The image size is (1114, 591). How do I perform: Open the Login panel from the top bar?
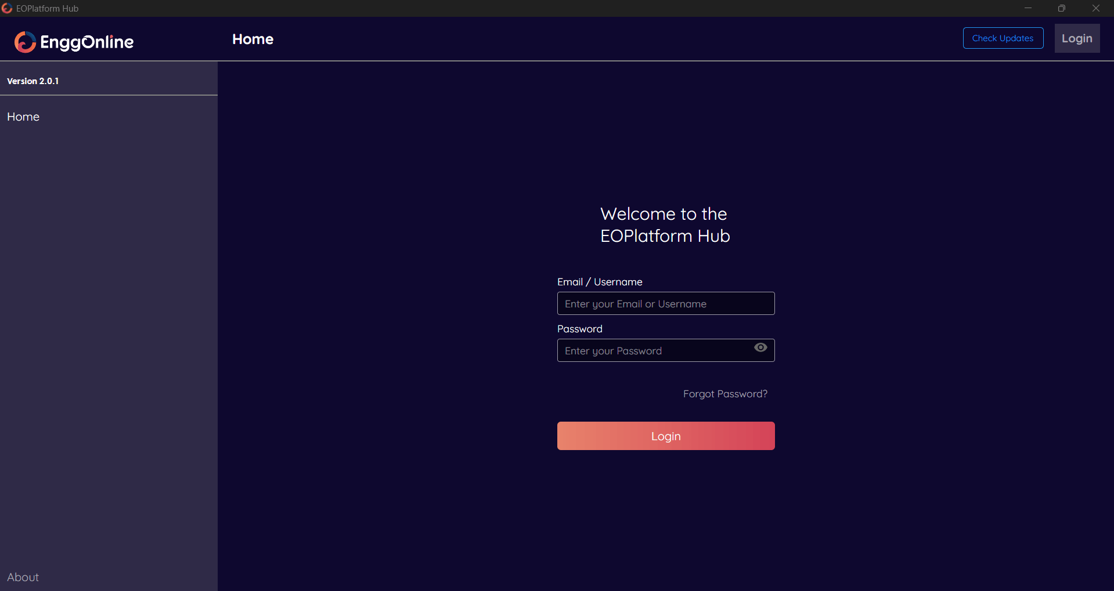(1077, 38)
